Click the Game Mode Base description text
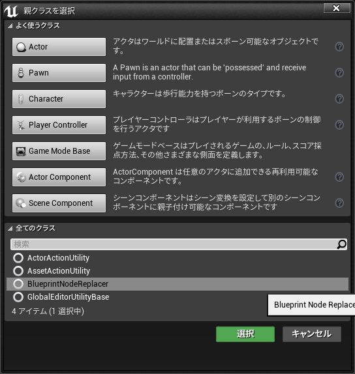 (x=217, y=151)
